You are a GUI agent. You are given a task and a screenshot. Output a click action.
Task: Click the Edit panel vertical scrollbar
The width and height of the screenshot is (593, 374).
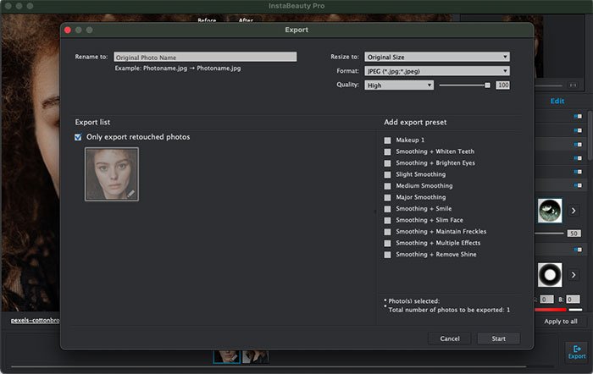(590, 136)
